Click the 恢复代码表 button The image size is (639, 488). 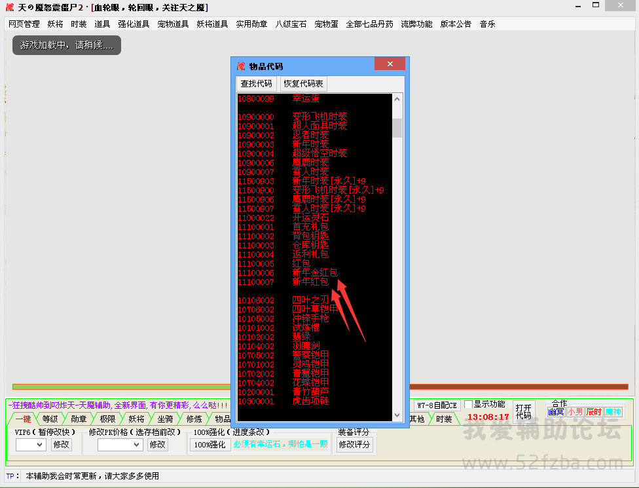(x=303, y=84)
